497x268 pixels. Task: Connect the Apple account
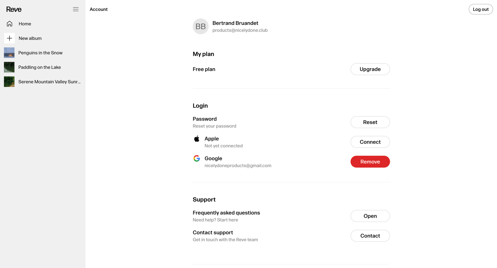(x=370, y=142)
